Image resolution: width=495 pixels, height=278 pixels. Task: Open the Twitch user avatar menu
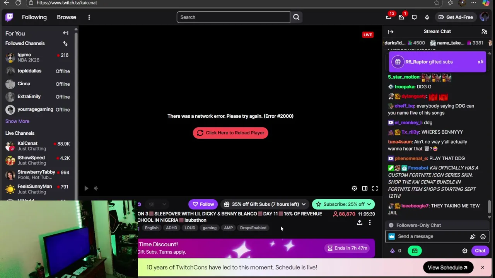click(484, 17)
